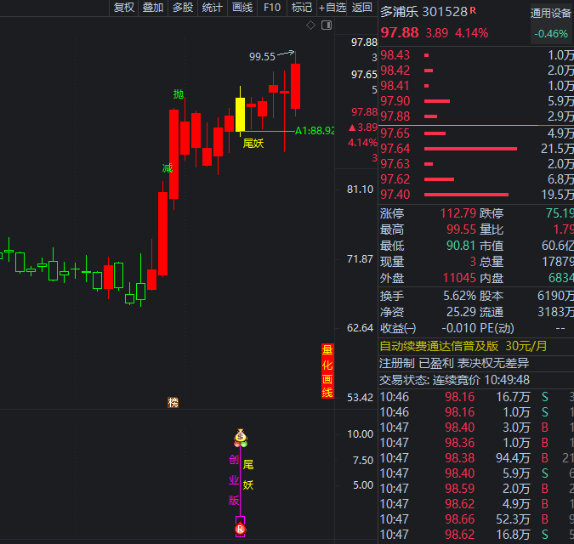This screenshot has height=544, width=574.
Task: Select the yellow candlestick
Action: tap(240, 114)
